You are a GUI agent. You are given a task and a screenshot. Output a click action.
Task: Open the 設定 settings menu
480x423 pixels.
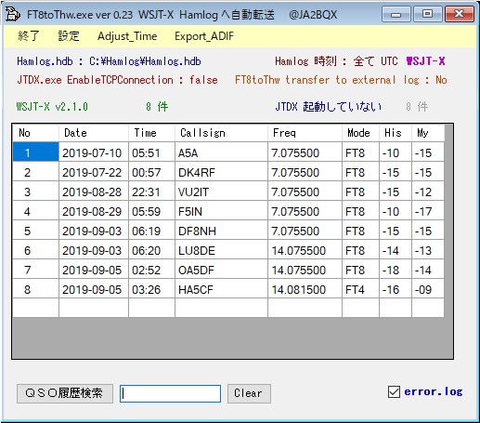coord(69,36)
